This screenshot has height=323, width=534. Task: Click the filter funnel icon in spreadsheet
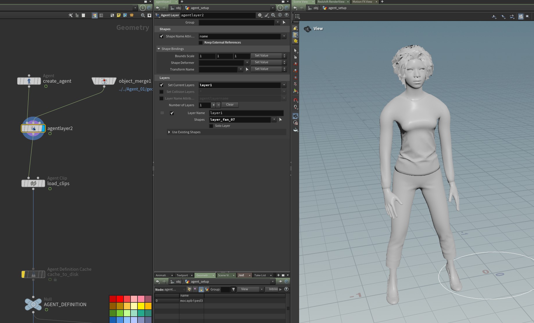tap(233, 289)
